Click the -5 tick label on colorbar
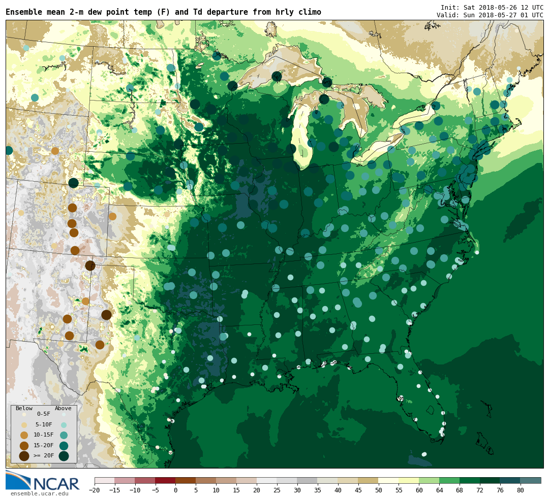549x500 pixels. (x=155, y=490)
